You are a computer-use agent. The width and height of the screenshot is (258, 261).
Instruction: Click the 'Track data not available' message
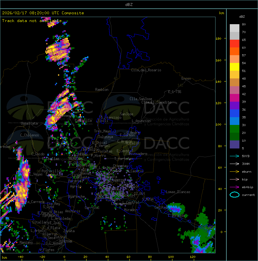coord(32,21)
